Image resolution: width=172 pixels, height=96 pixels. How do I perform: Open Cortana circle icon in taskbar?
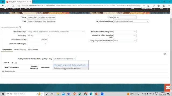[x=46, y=94]
